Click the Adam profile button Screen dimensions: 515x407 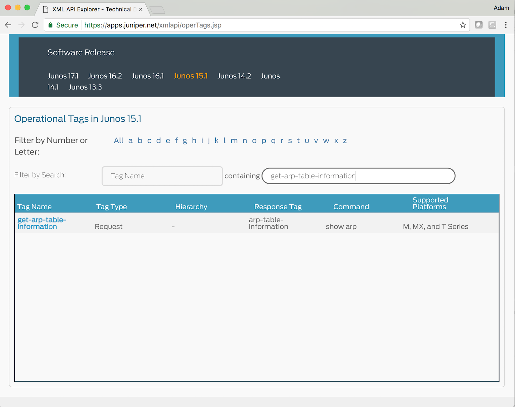click(x=501, y=8)
